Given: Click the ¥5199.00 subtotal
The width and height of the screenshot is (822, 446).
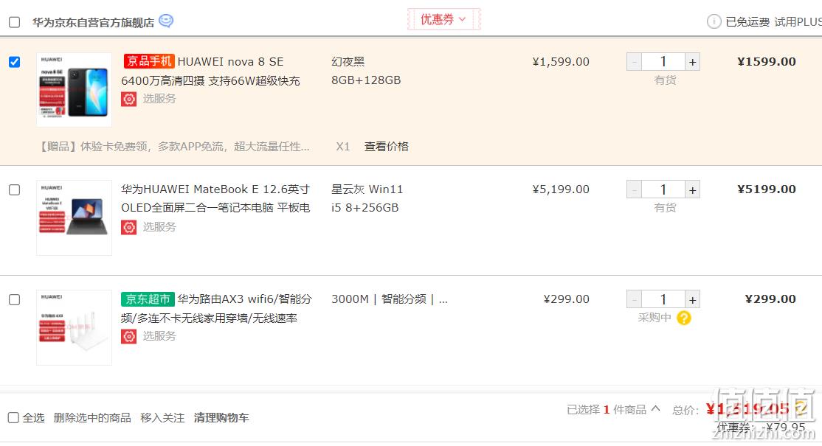Looking at the screenshot, I should (x=767, y=189).
